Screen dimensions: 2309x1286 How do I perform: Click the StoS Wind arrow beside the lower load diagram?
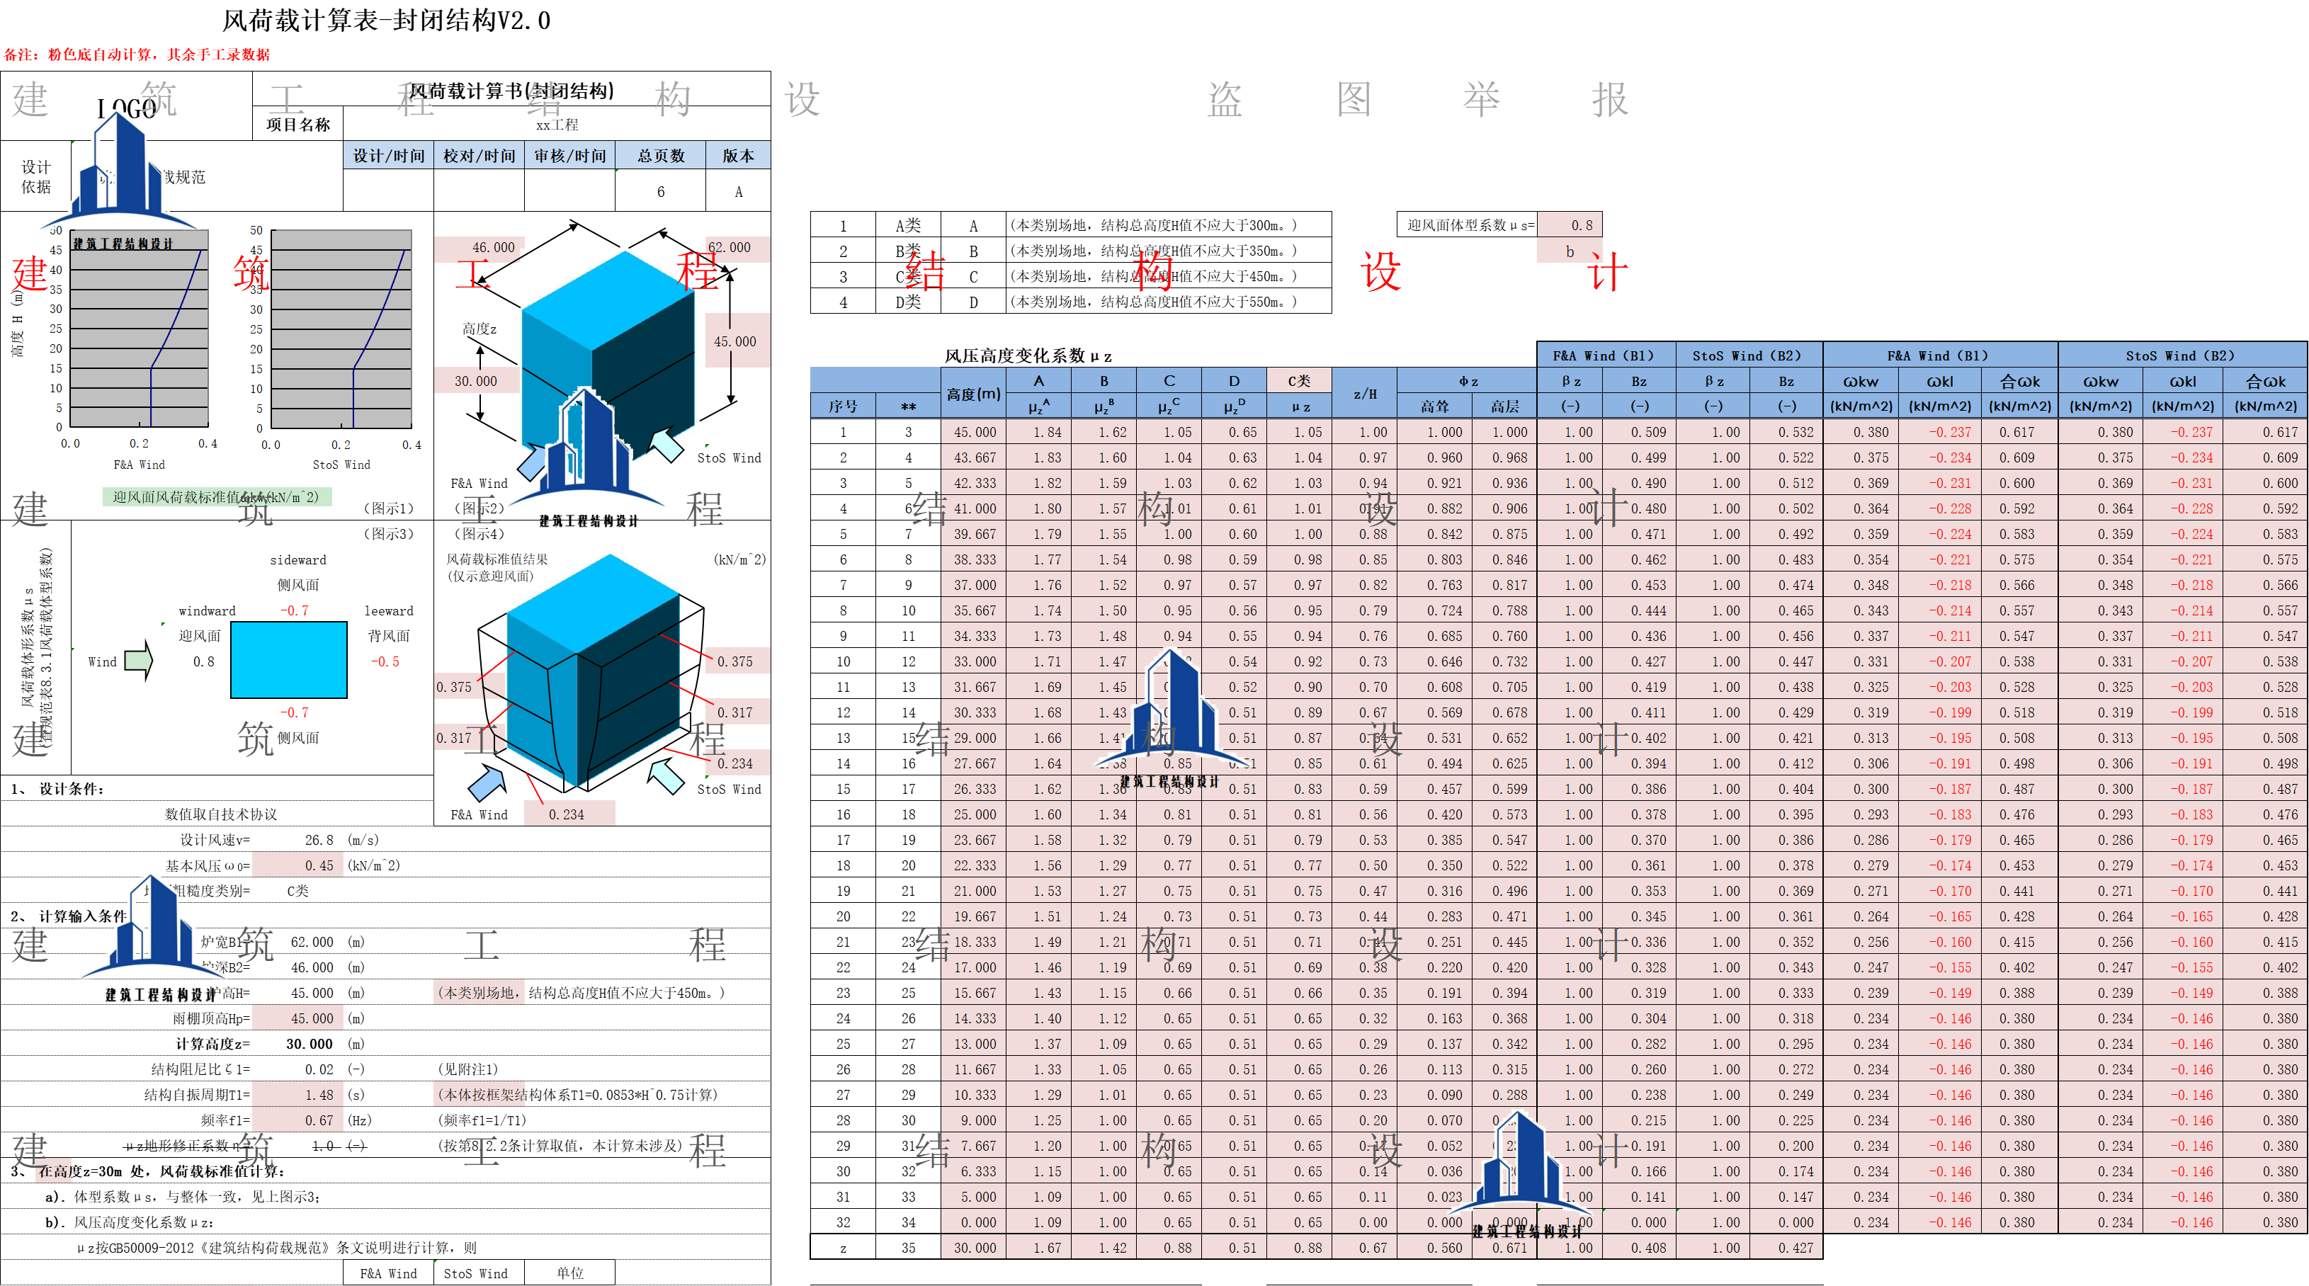666,775
